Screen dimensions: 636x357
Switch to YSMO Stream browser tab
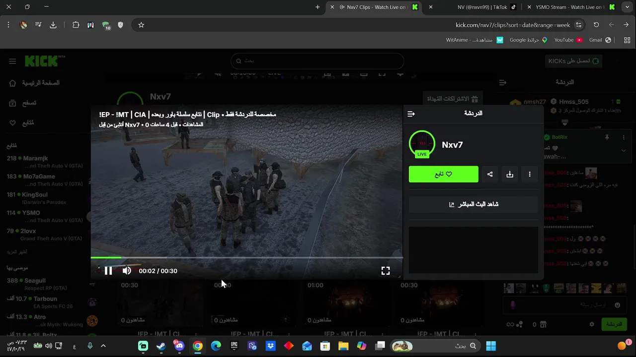tap(571, 7)
